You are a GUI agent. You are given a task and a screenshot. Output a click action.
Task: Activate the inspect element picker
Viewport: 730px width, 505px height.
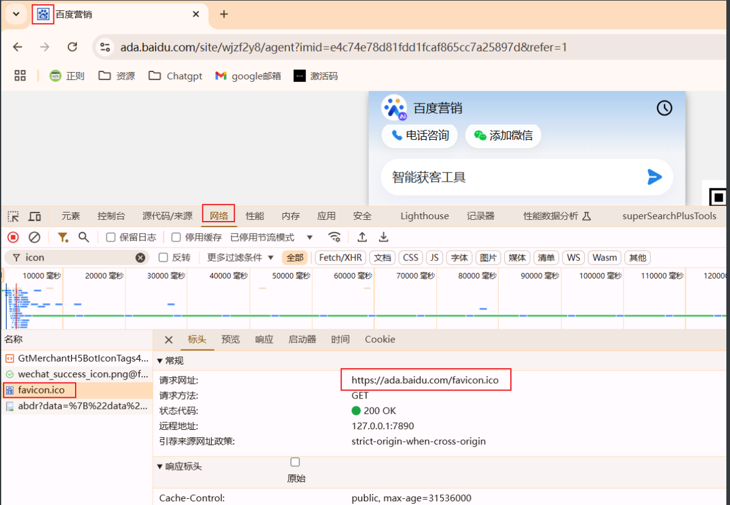[x=13, y=216]
